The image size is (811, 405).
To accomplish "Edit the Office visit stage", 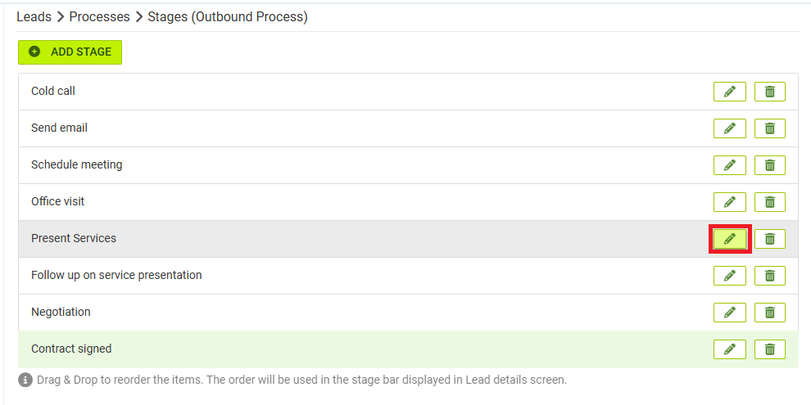I will (730, 202).
